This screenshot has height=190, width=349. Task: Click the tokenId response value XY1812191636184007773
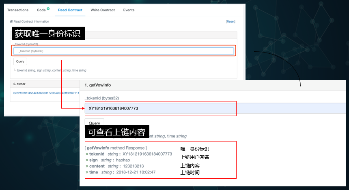(x=147, y=154)
